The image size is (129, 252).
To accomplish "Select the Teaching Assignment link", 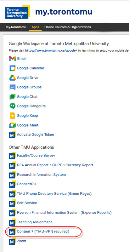I will [35, 222].
